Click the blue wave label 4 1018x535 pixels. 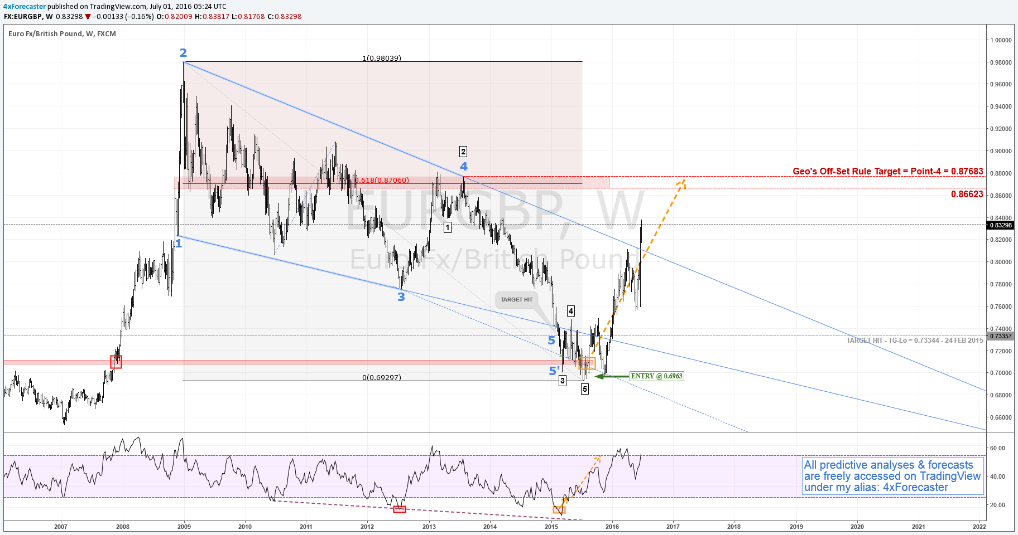pyautogui.click(x=463, y=167)
